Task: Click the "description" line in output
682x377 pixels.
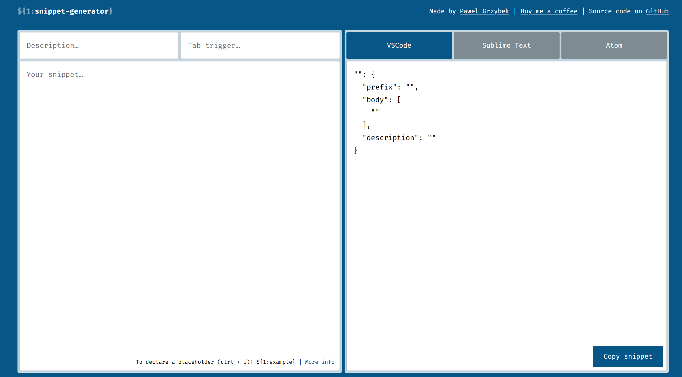Action: [399, 138]
